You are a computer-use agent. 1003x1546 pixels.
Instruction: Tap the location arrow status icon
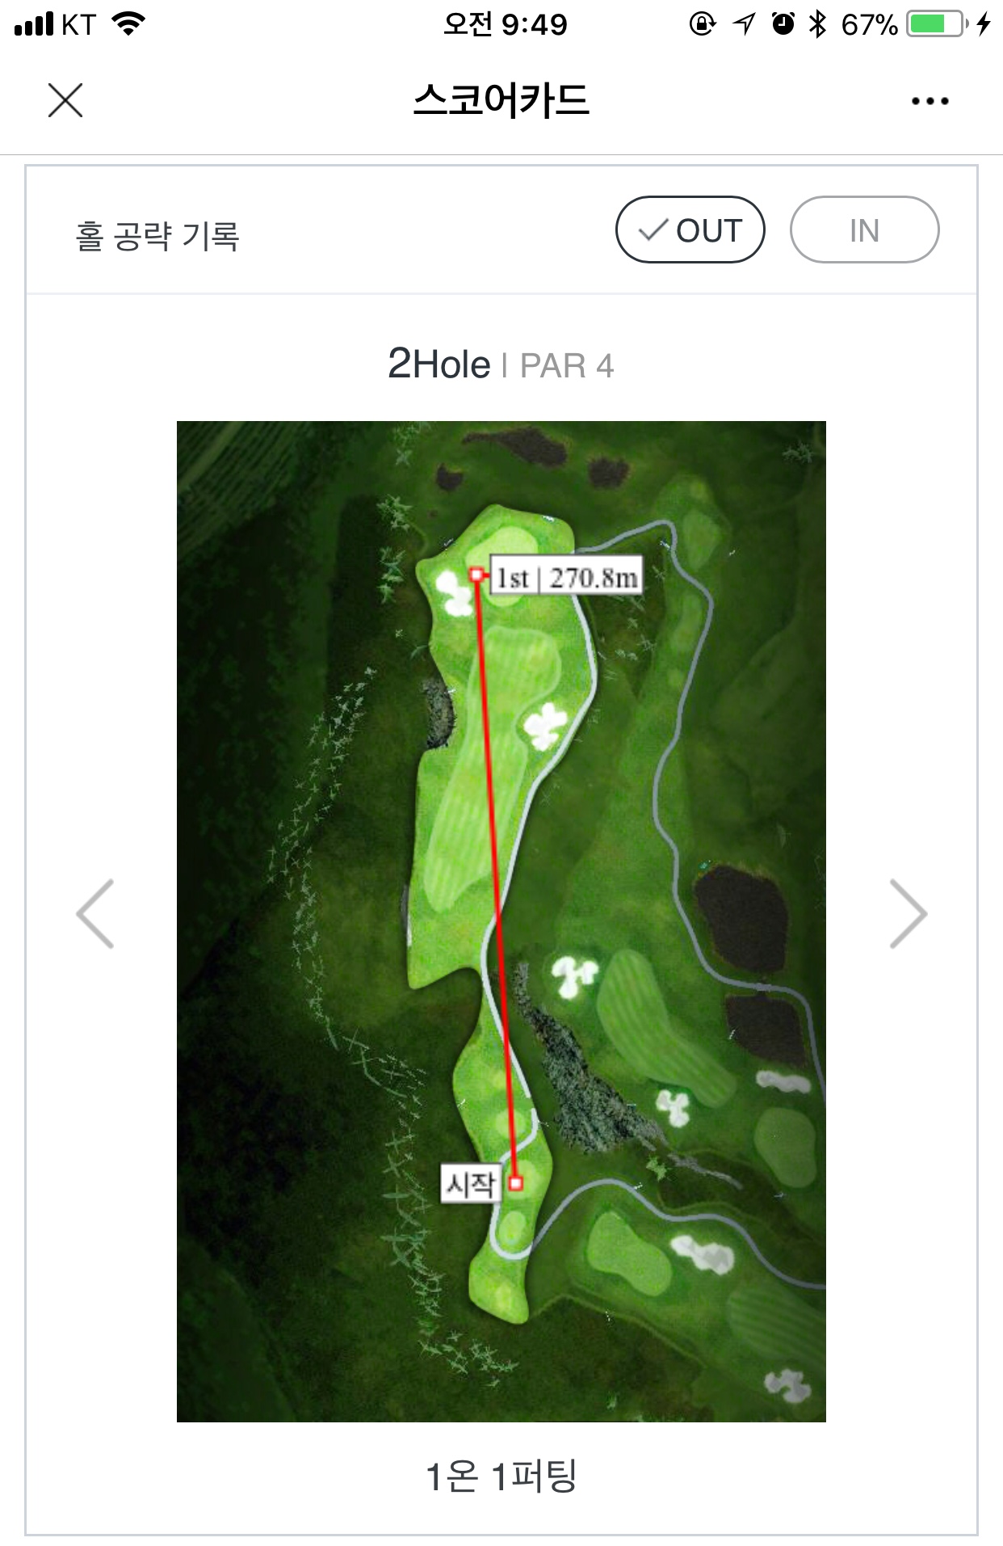[744, 24]
